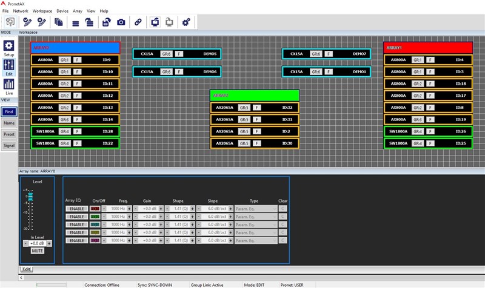The height and width of the screenshot is (288, 485).
Task: Open the Workspace menu
Action: (x=42, y=11)
